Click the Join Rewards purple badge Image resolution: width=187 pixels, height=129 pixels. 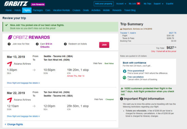(38, 4)
